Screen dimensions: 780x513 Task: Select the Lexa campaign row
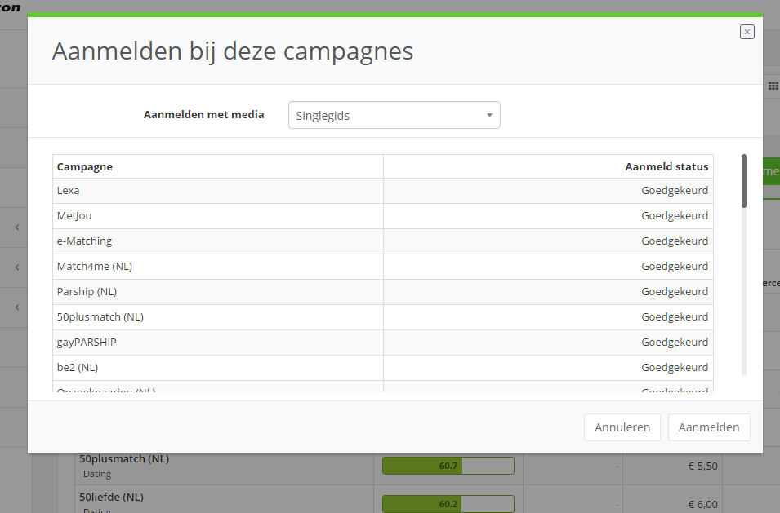click(x=382, y=191)
